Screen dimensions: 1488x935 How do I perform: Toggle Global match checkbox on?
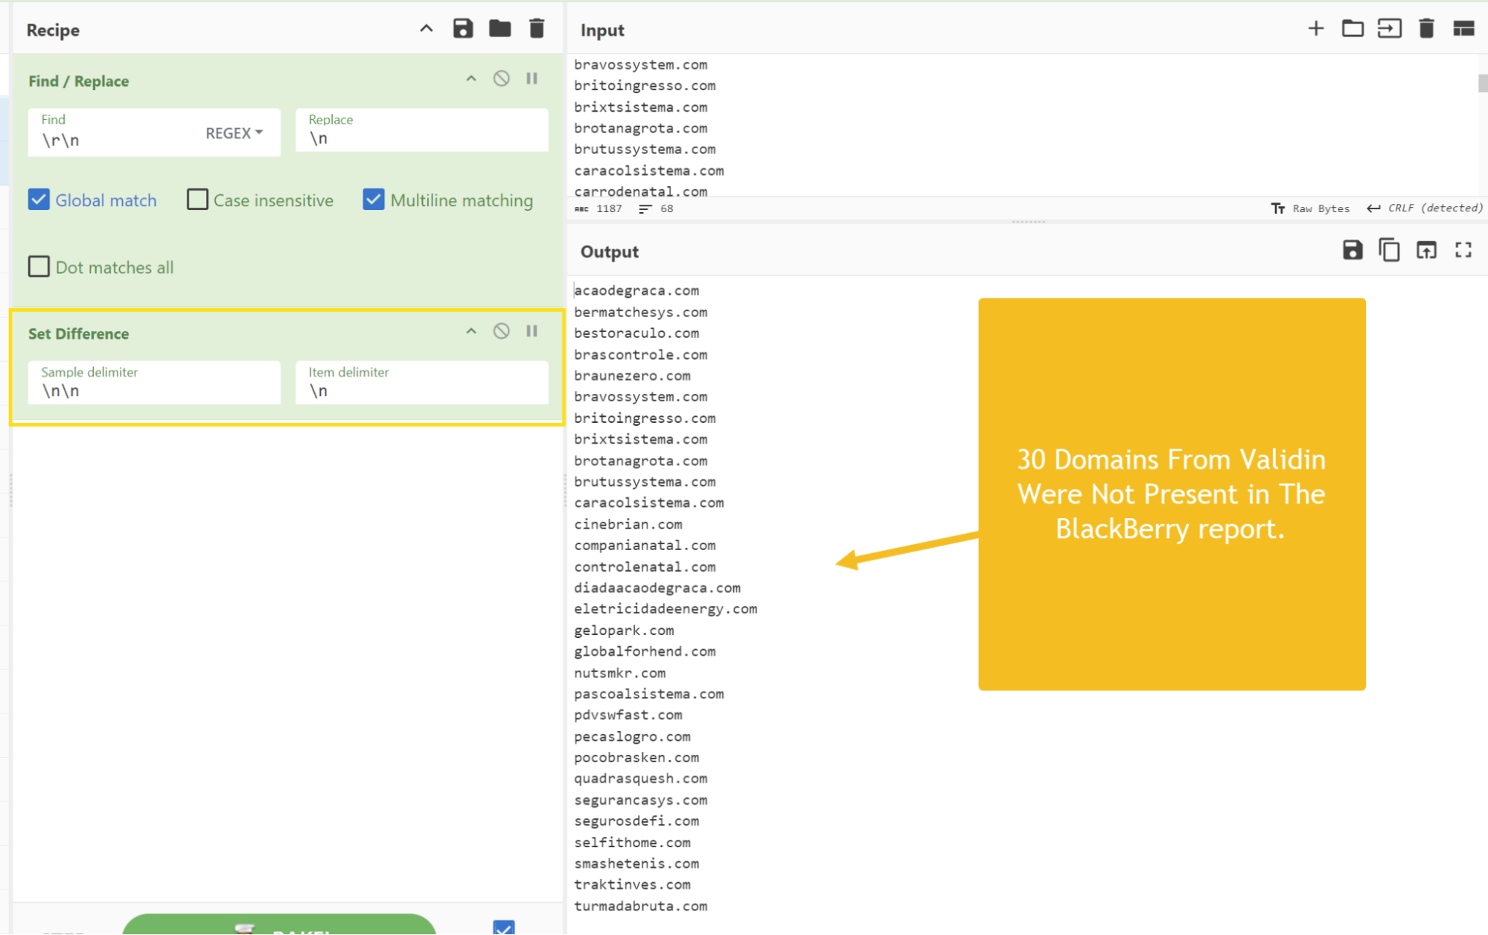point(39,200)
